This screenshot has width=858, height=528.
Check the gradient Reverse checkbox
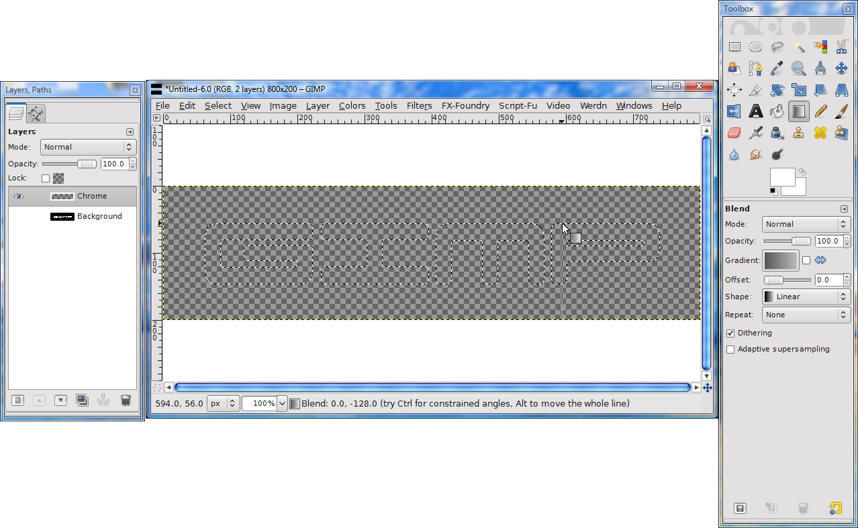click(x=806, y=260)
